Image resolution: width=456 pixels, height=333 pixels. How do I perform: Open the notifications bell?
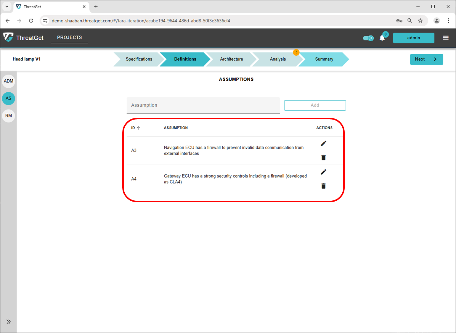pyautogui.click(x=382, y=38)
